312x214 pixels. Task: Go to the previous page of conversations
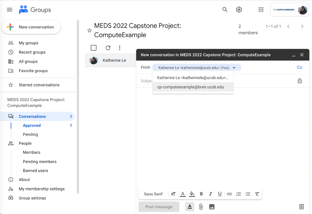[x=288, y=26]
